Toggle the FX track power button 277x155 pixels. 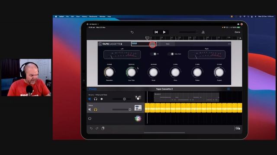pos(90,118)
